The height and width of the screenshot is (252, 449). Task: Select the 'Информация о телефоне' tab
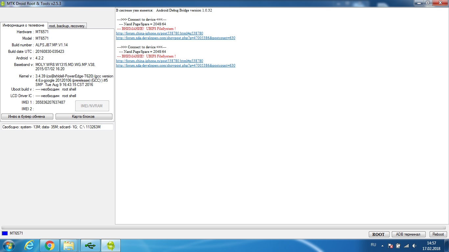[x=24, y=25]
